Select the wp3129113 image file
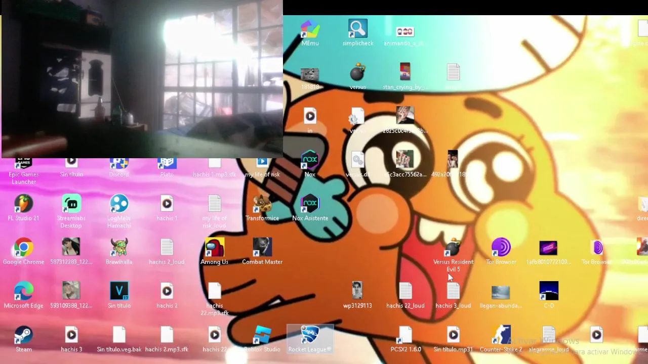This screenshot has height=364, width=648. [357, 296]
